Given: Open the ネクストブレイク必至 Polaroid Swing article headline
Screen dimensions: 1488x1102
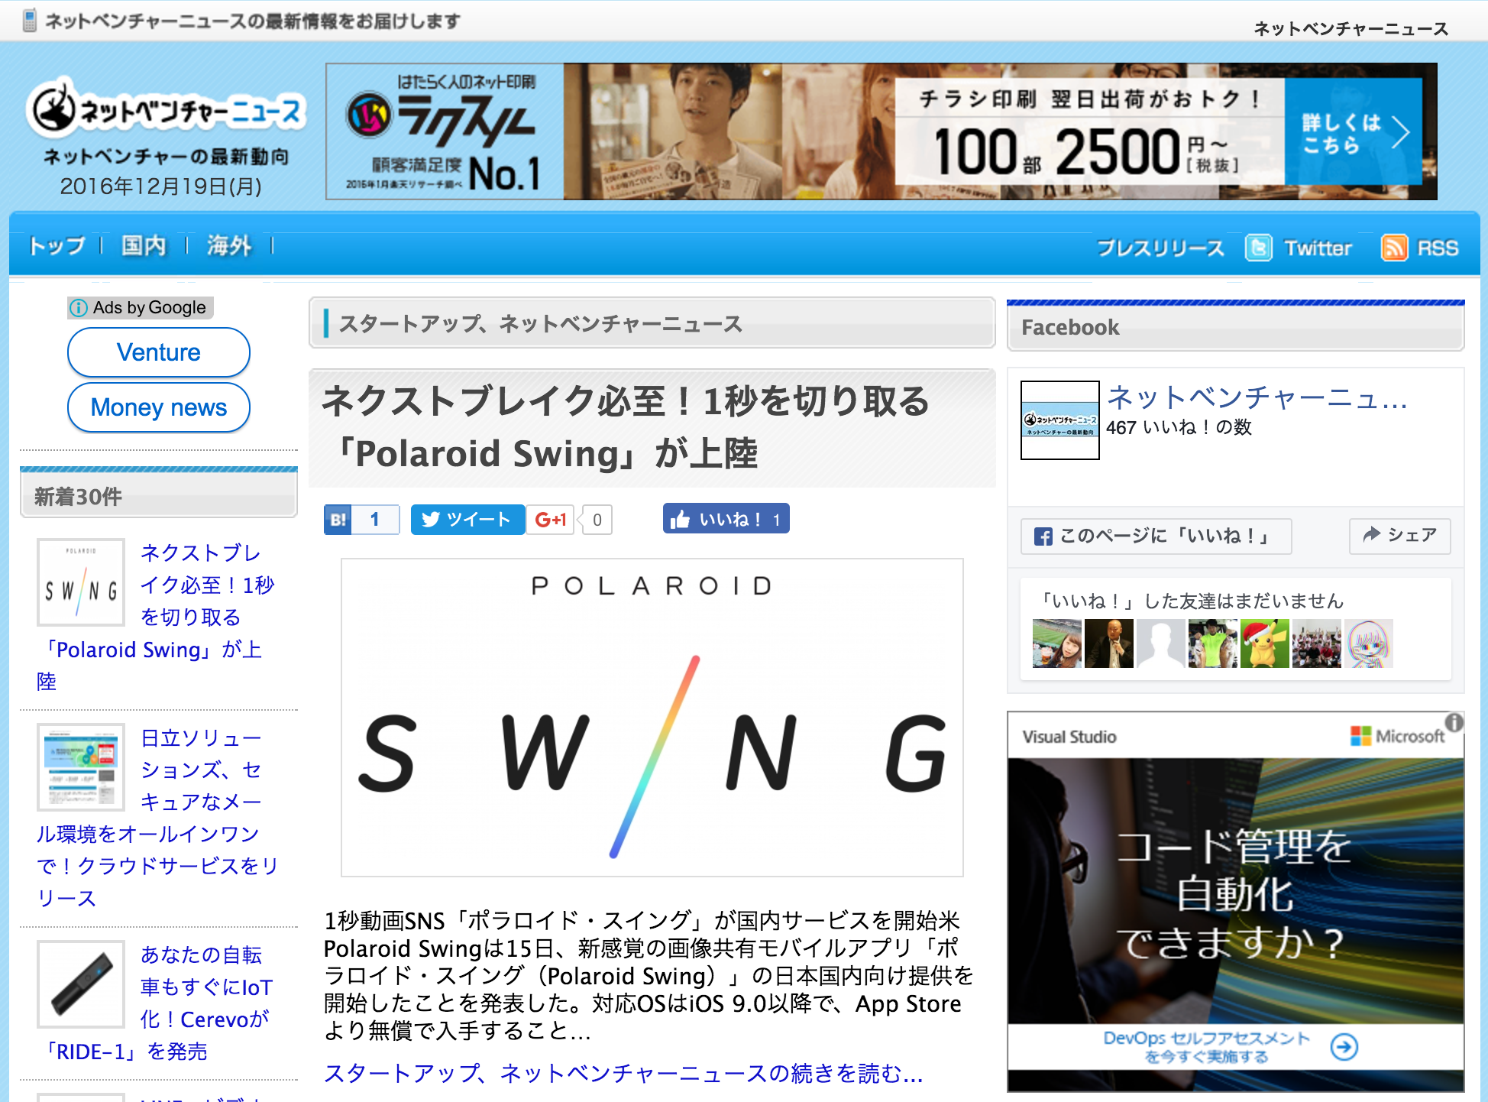Looking at the screenshot, I should pos(625,426).
